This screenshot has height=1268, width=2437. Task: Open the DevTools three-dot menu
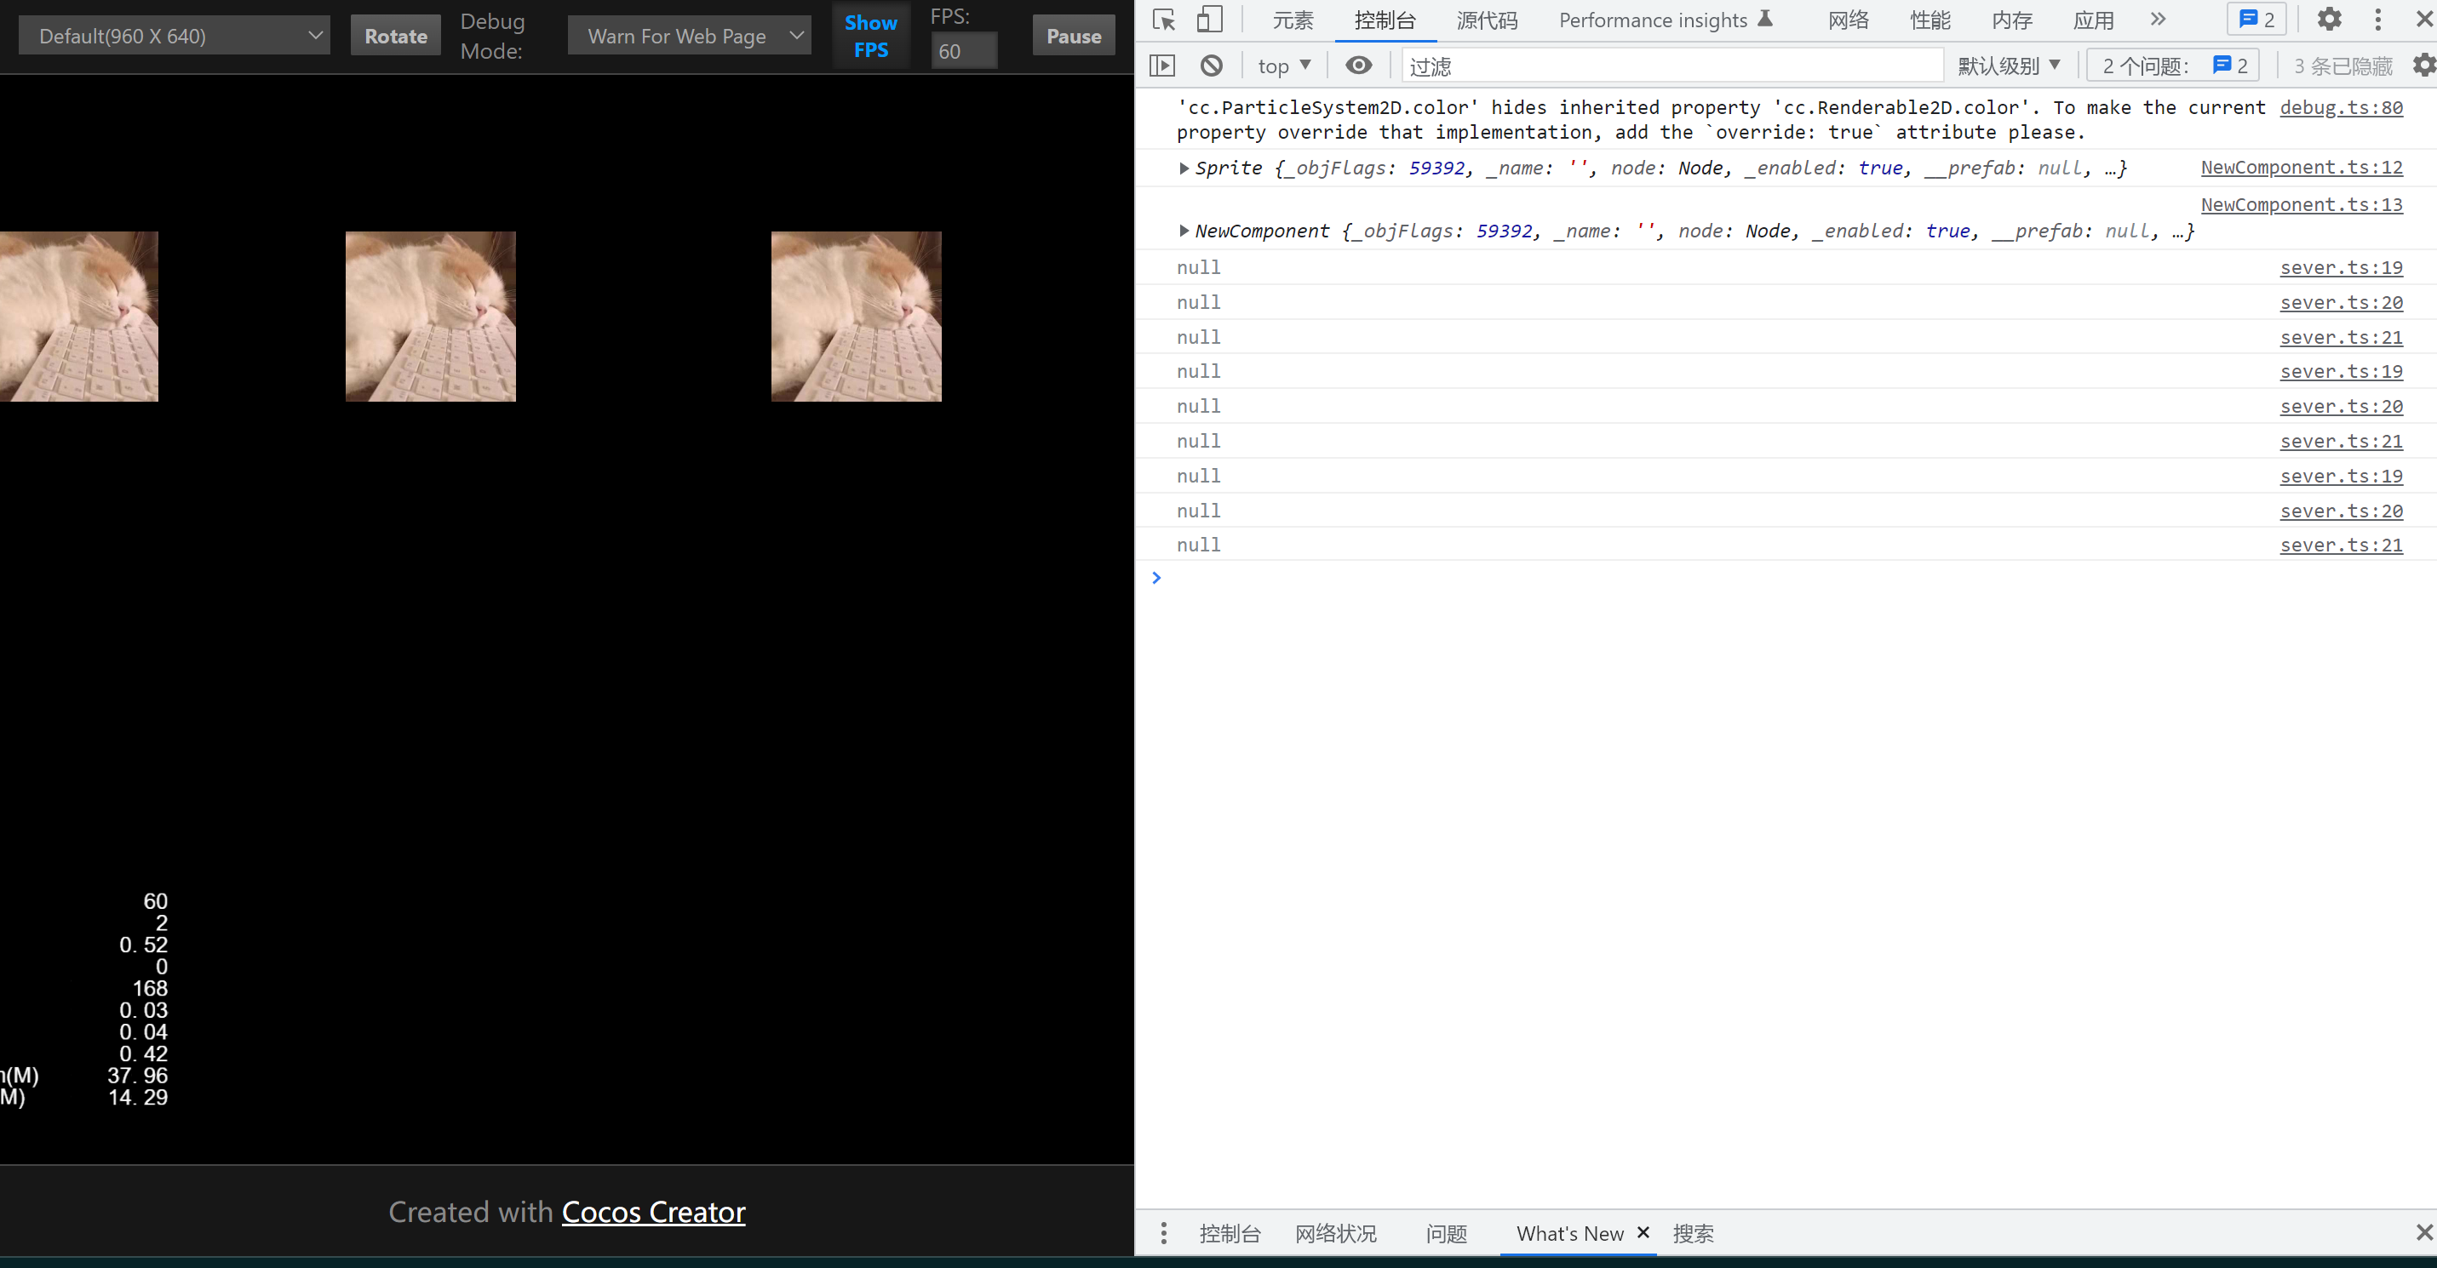[2377, 20]
